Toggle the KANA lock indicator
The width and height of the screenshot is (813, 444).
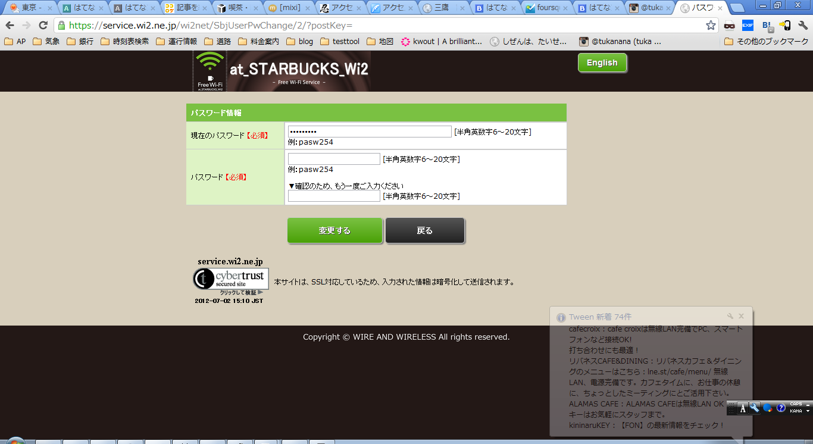pos(795,411)
